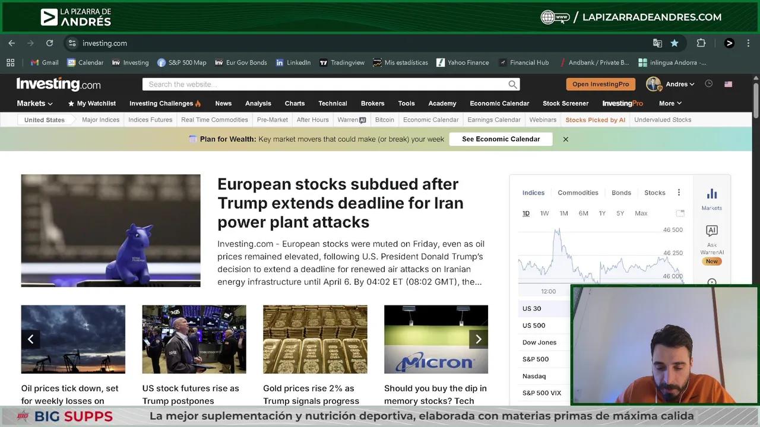Click the search magnifier icon

512,84
